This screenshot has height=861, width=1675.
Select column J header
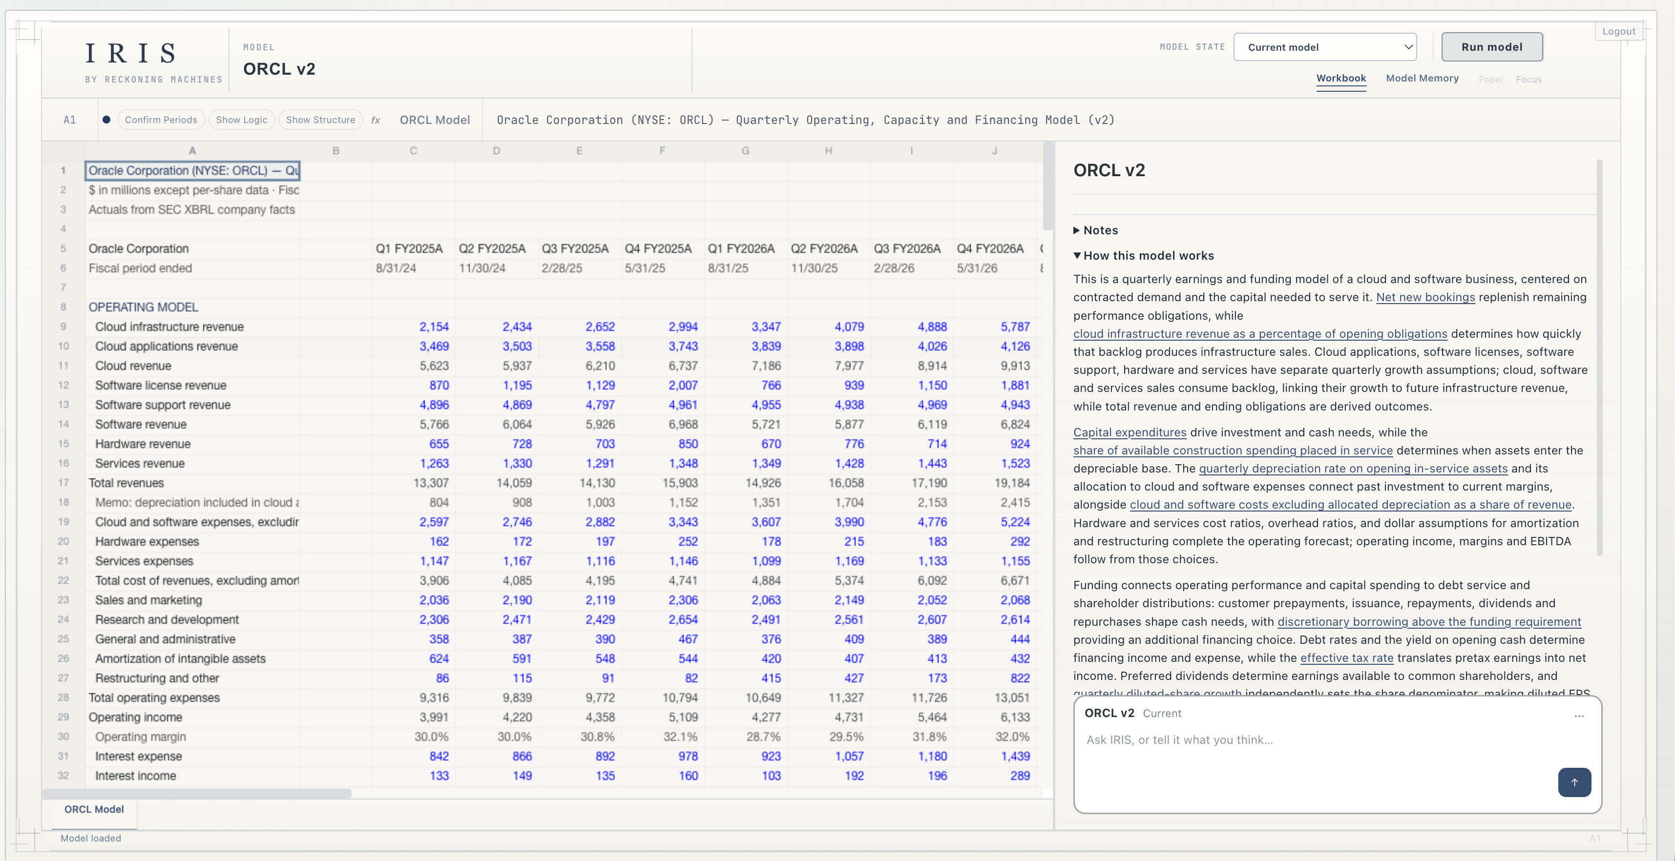(x=994, y=151)
